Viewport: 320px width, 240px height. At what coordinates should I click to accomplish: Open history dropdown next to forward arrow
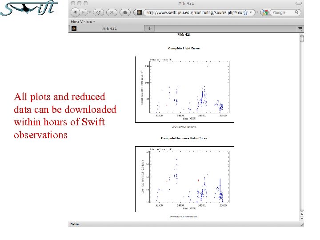[x=90, y=12]
